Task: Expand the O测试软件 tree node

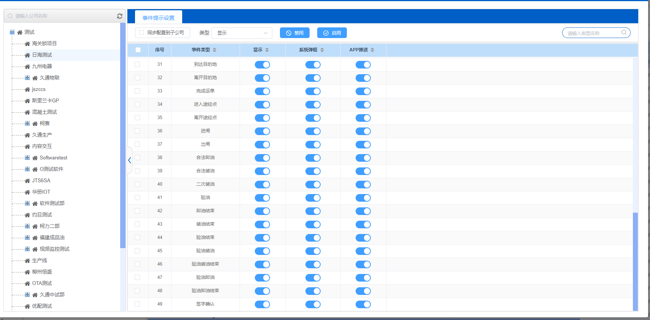Action: pyautogui.click(x=27, y=169)
